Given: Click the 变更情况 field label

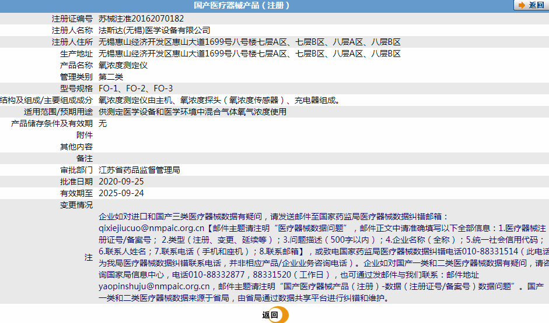Looking at the screenshot, I should point(76,205).
